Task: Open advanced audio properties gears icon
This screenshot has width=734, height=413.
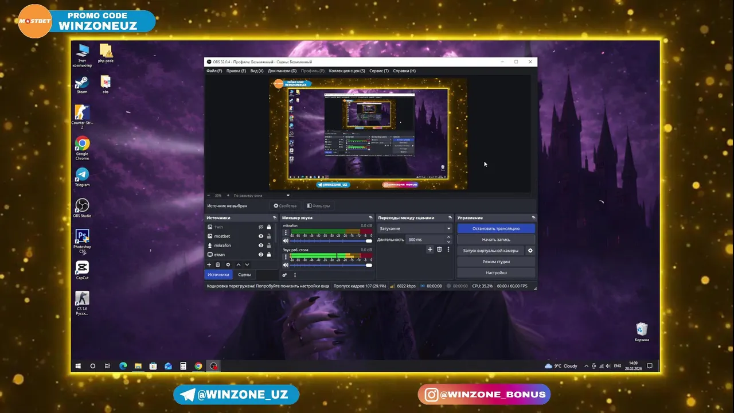Action: [x=284, y=275]
